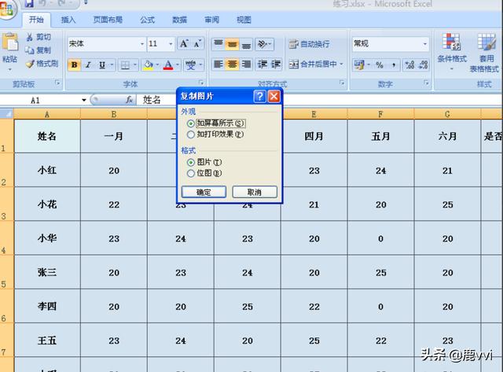This screenshot has width=503, height=372.
Task: Align text to top of cell
Action: [x=218, y=44]
